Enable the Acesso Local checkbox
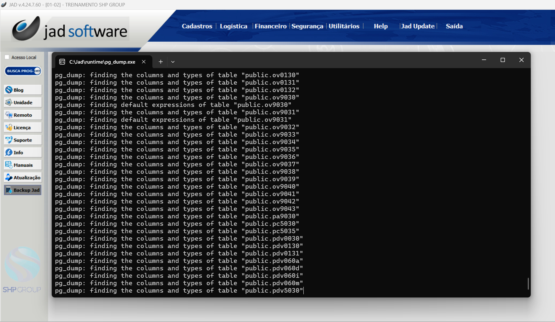The image size is (555, 322). (x=7, y=57)
